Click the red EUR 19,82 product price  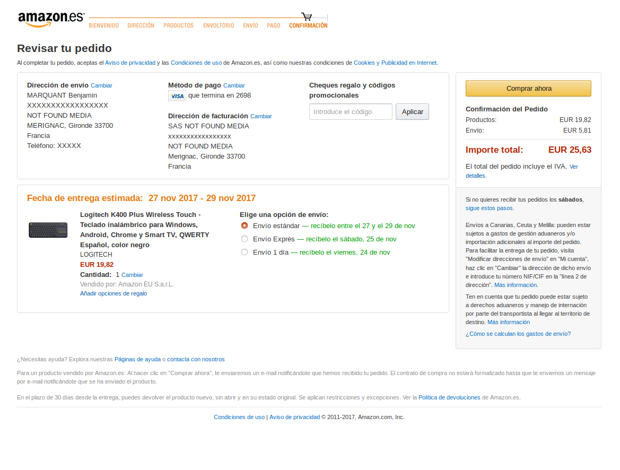[97, 265]
